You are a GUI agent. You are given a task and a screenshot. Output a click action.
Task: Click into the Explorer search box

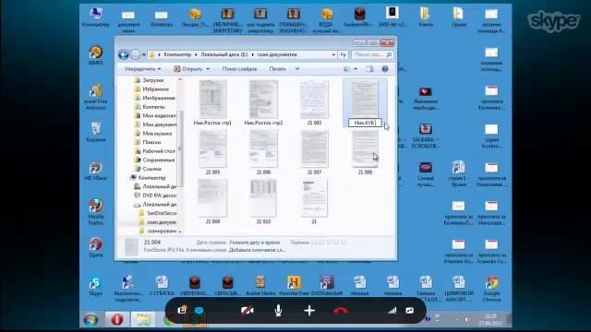coord(371,54)
